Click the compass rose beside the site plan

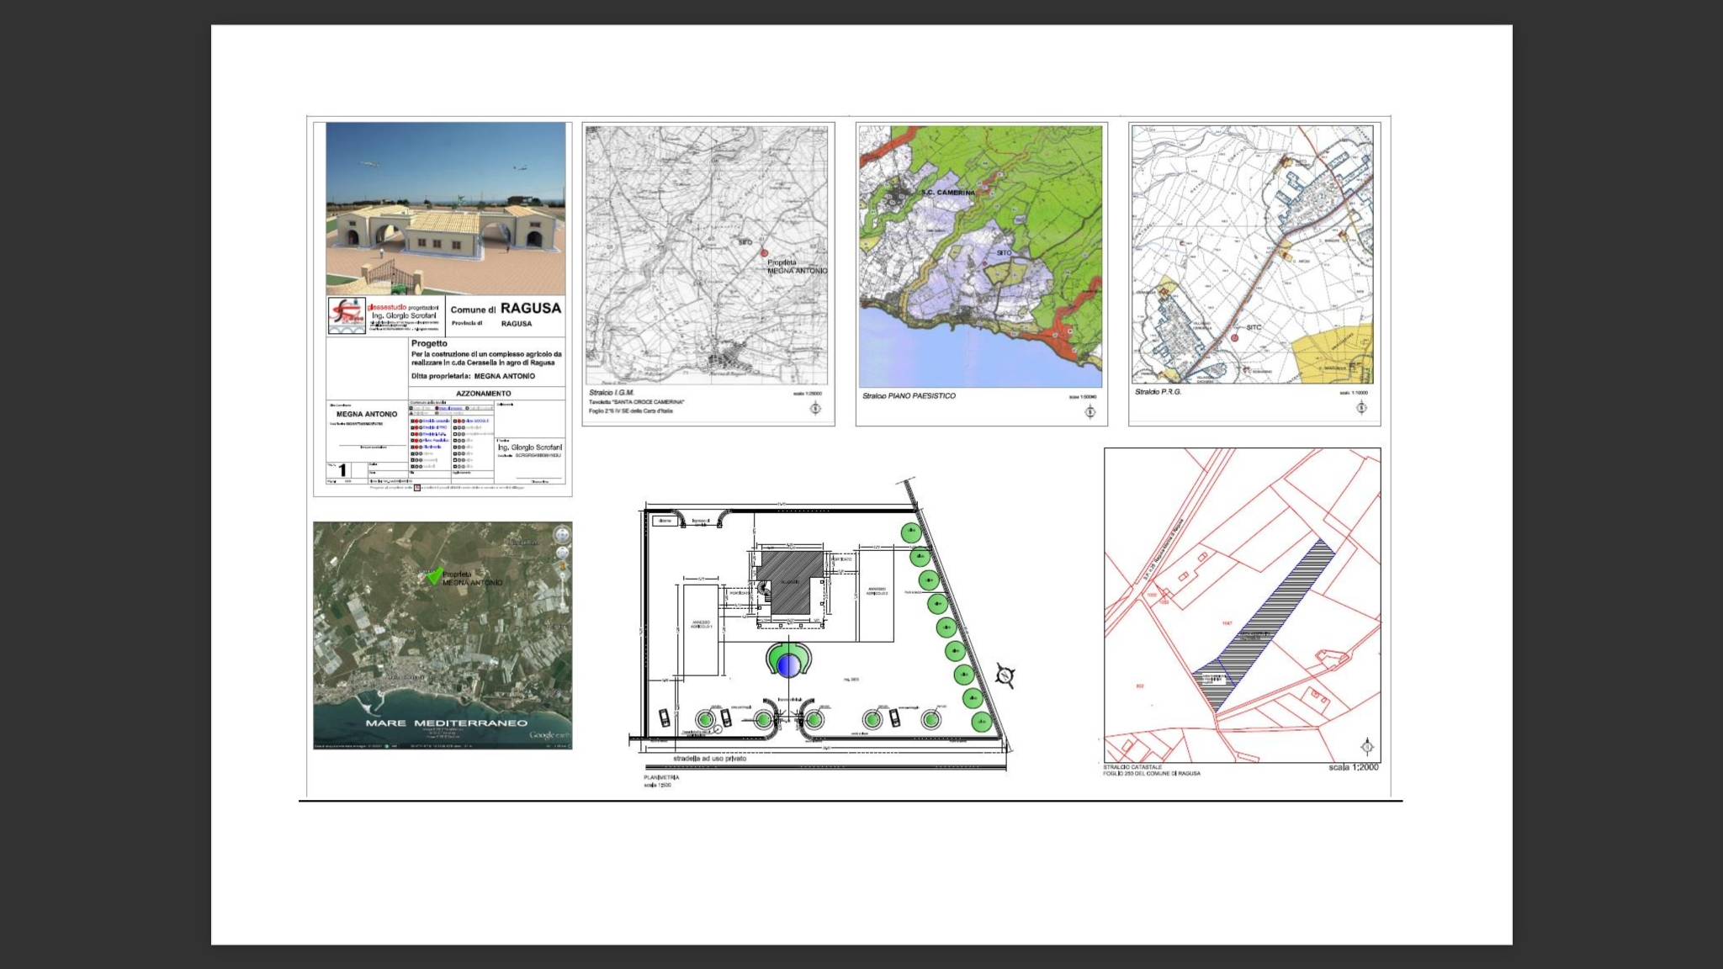[1005, 675]
